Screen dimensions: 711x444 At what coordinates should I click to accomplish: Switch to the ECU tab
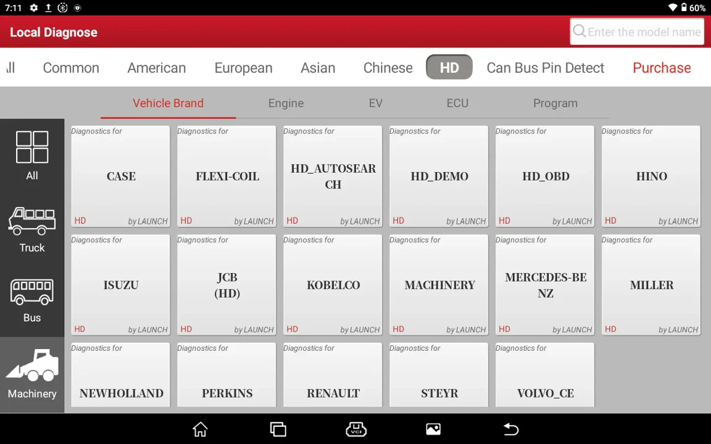[457, 103]
